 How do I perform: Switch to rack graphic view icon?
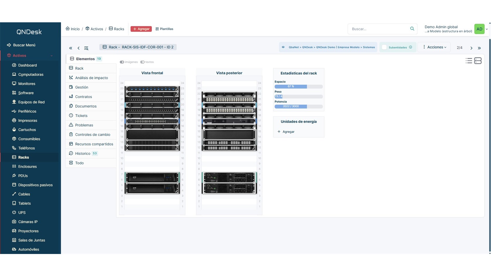coord(478,61)
